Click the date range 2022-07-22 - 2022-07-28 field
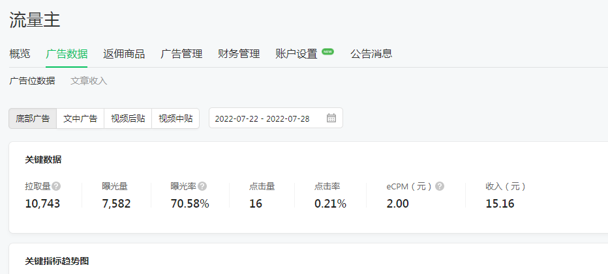 [x=276, y=118]
